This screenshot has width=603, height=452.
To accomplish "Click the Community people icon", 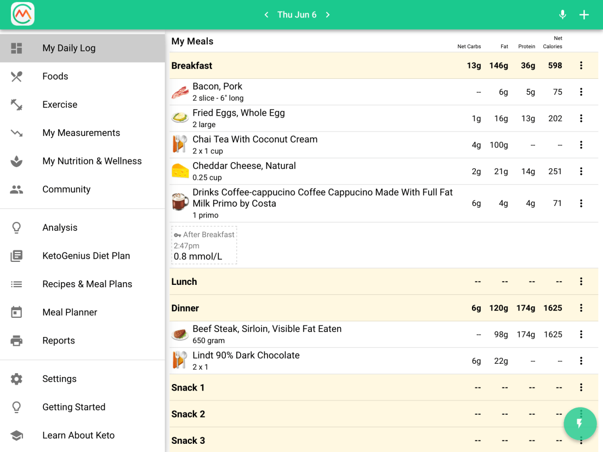I will (16, 190).
